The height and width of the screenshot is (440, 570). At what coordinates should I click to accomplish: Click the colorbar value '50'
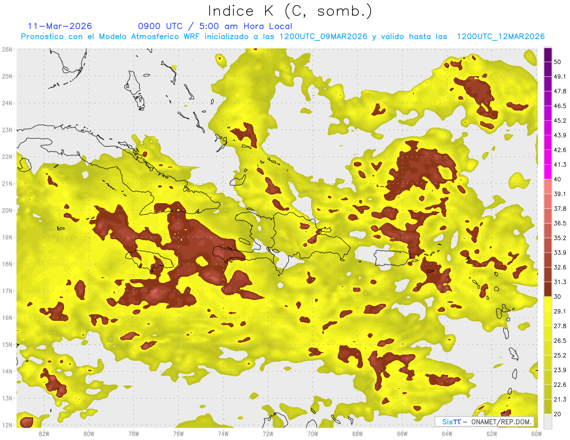[x=558, y=62]
